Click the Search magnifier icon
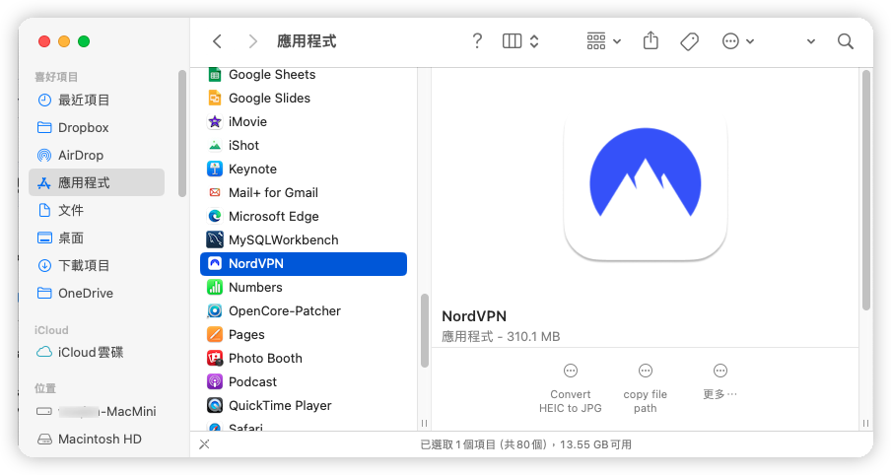This screenshot has height=475, width=891. [846, 41]
